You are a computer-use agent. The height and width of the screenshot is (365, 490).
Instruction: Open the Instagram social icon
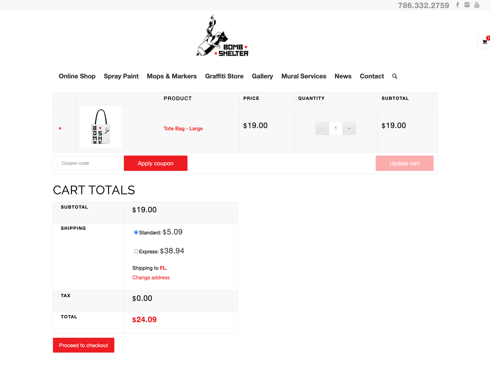pyautogui.click(x=467, y=5)
